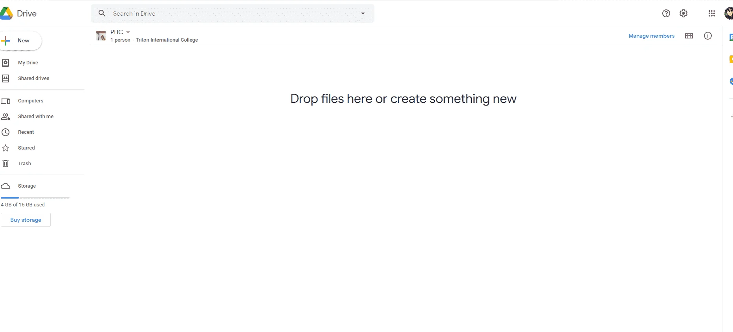The width and height of the screenshot is (733, 332).
Task: Click the storage usage progress bar
Action: (x=35, y=197)
